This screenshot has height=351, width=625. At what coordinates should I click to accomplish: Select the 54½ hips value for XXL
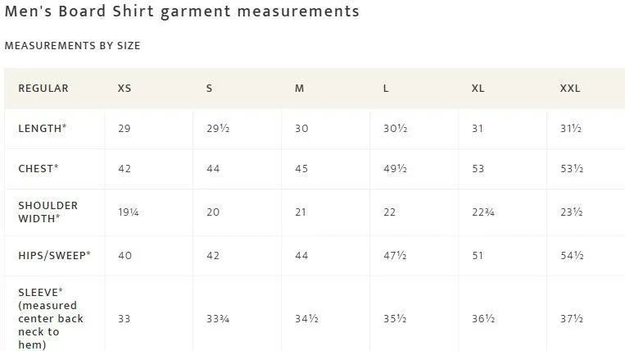tap(572, 255)
